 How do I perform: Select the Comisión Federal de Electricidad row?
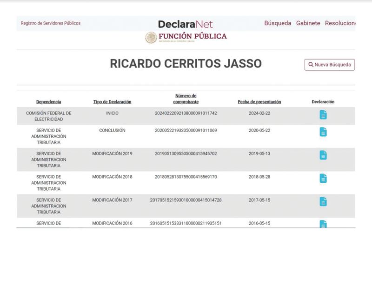coord(49,116)
